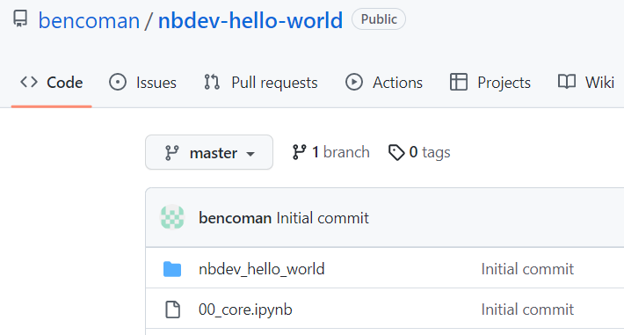This screenshot has height=335, width=624.
Task: Open the 00_core.ipynb file
Action: click(x=245, y=310)
